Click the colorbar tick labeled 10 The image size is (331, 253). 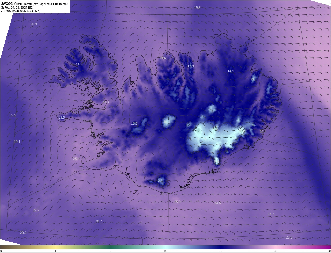pyautogui.click(x=165, y=251)
